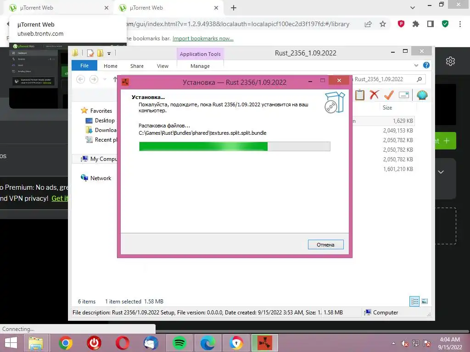
Task: Click the search magnifier in Explorer search box
Action: [419, 79]
